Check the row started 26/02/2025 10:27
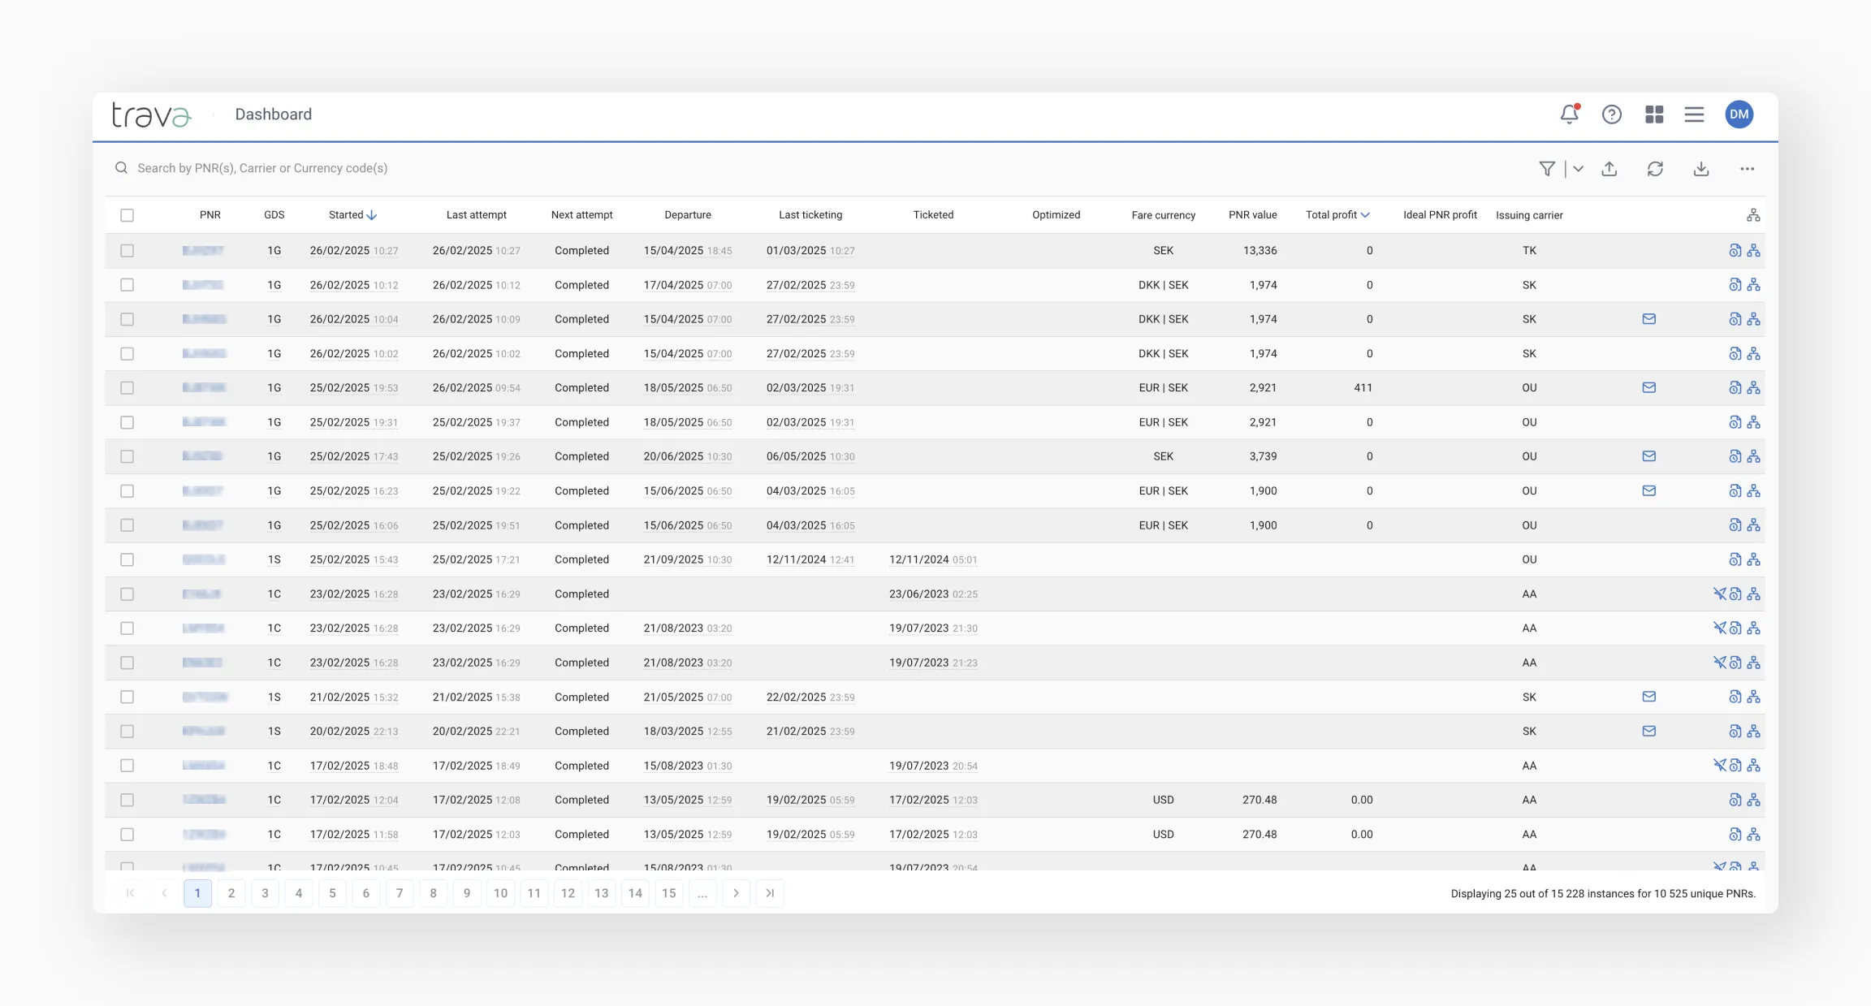Image resolution: width=1871 pixels, height=1006 pixels. [127, 251]
